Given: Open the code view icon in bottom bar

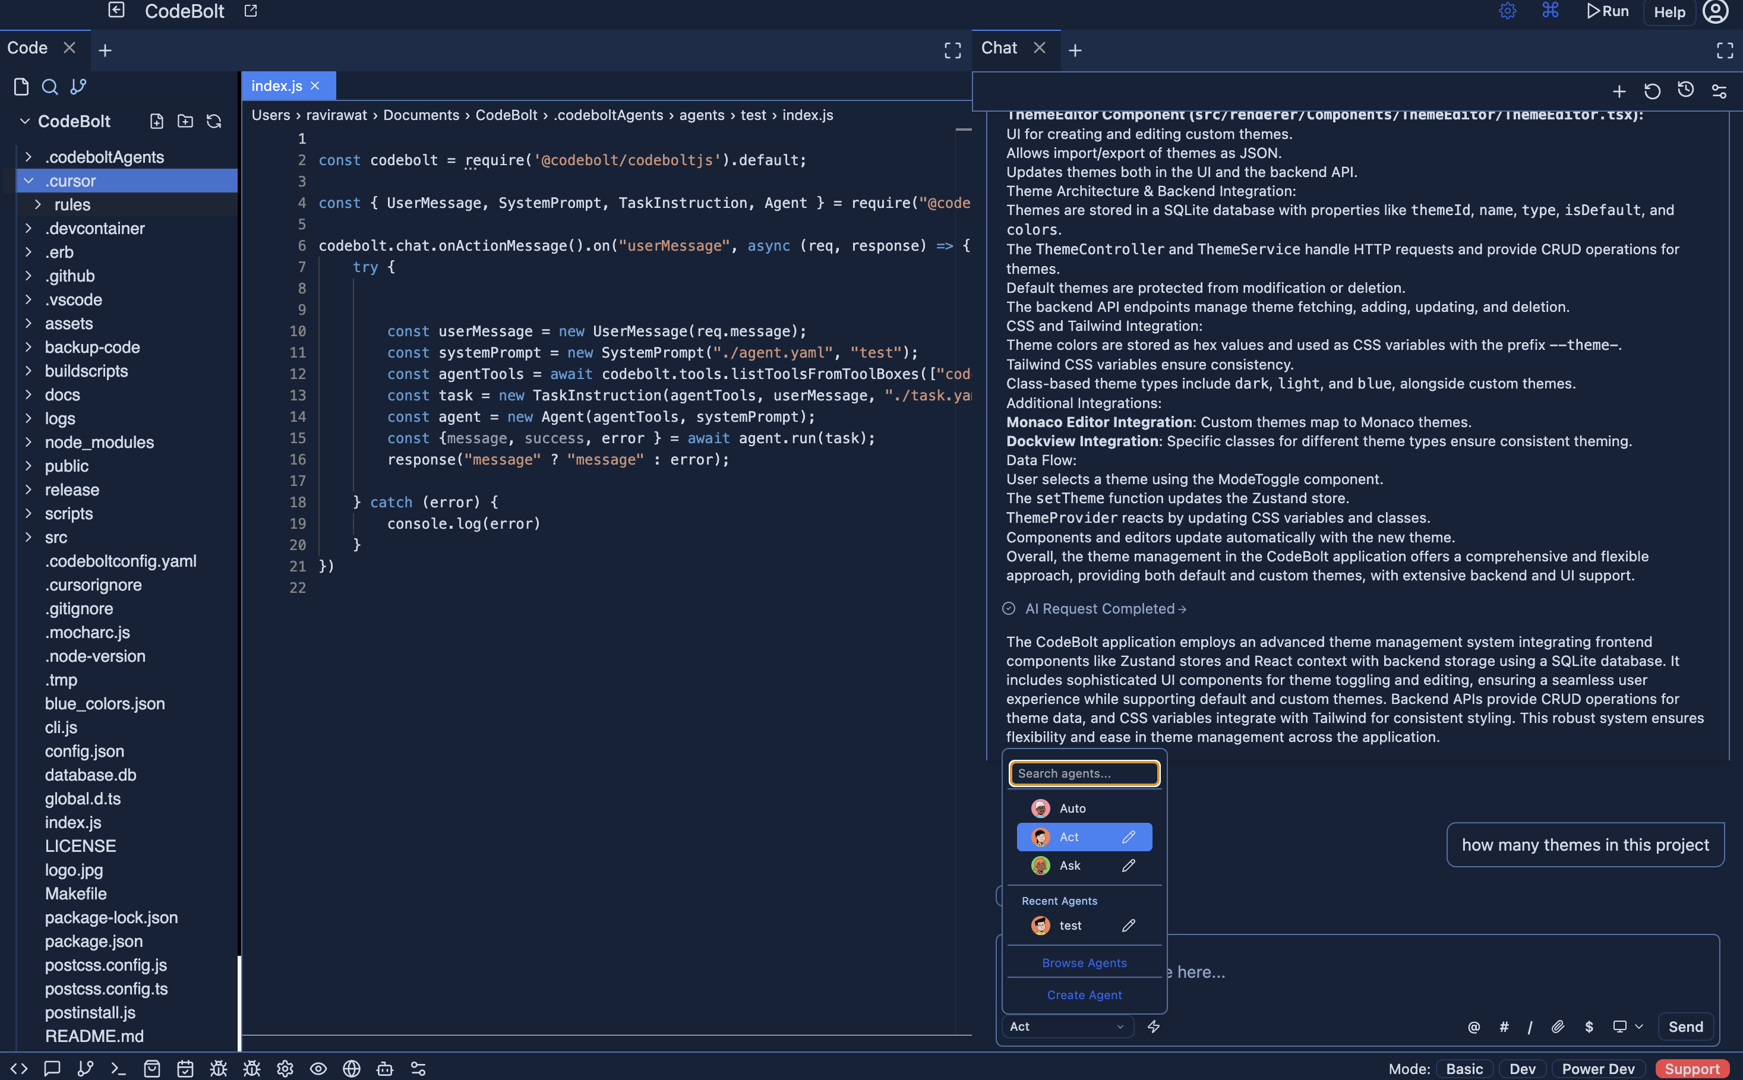Looking at the screenshot, I should pyautogui.click(x=19, y=1068).
